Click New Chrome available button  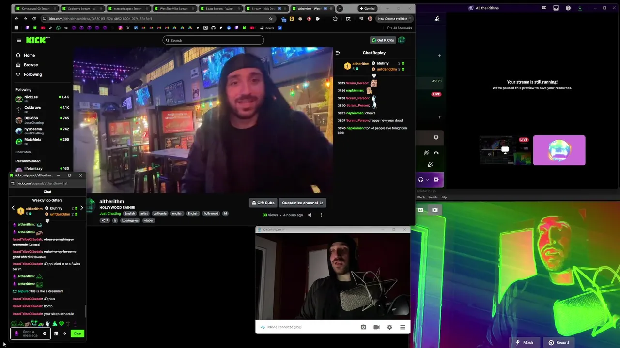click(x=394, y=19)
